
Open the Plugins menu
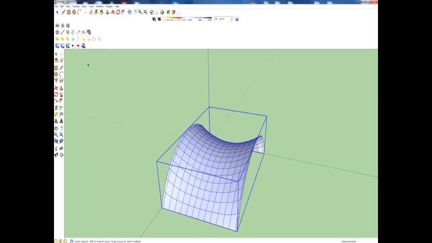(109, 6)
